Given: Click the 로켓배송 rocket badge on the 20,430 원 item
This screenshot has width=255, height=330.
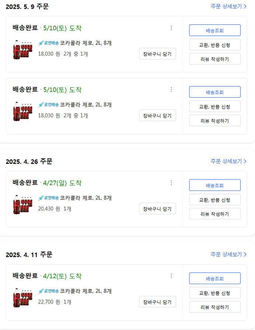Looking at the screenshot, I should click(x=48, y=198).
